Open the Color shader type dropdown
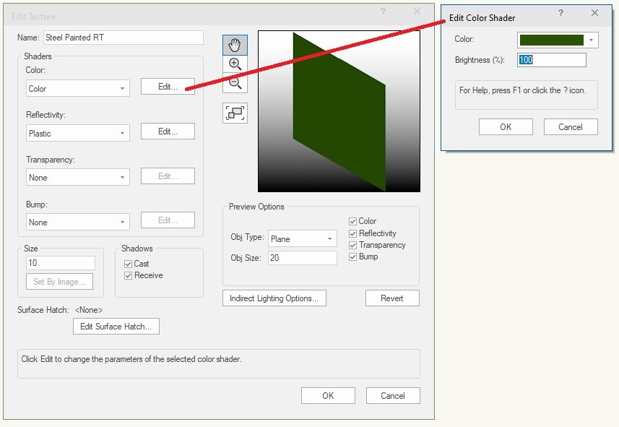Image resolution: width=619 pixels, height=427 pixels. [77, 89]
